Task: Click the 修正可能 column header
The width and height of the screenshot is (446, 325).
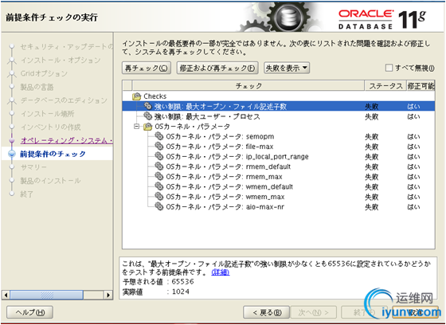Action: point(421,86)
